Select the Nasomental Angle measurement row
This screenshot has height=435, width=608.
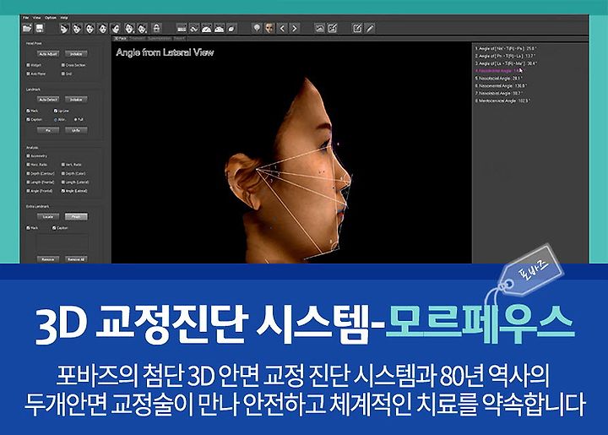pyautogui.click(x=501, y=85)
